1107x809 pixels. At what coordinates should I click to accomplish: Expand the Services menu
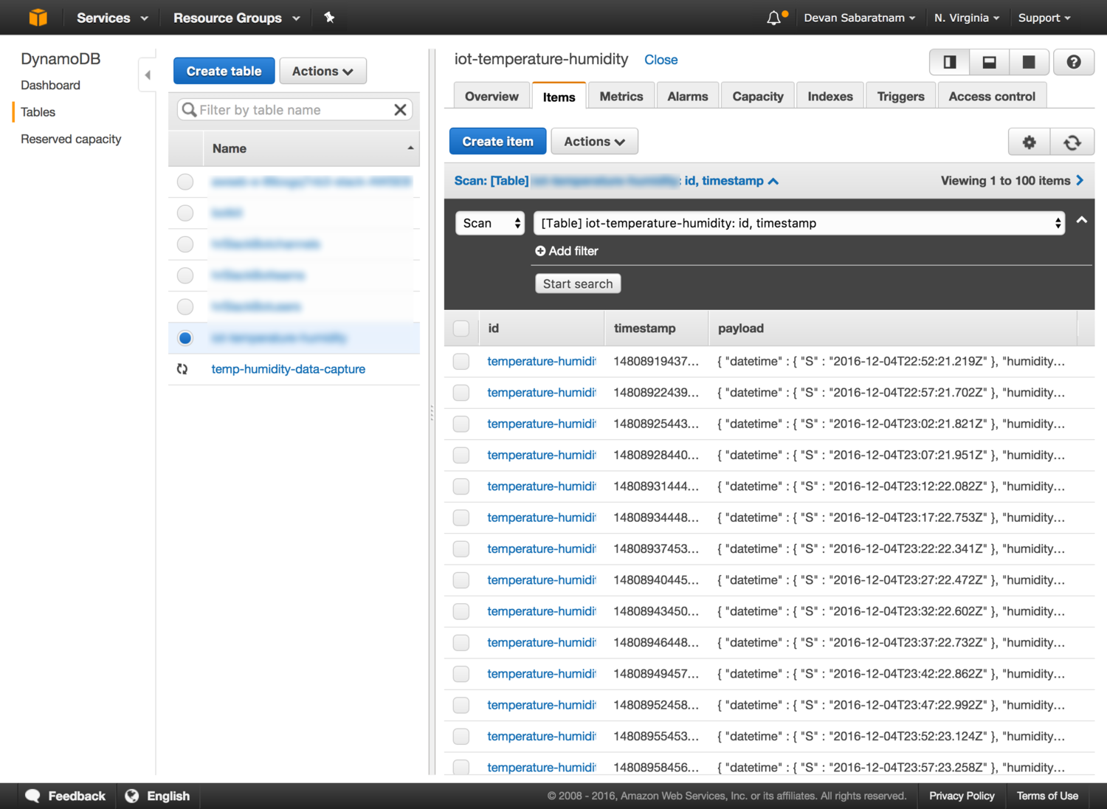112,18
